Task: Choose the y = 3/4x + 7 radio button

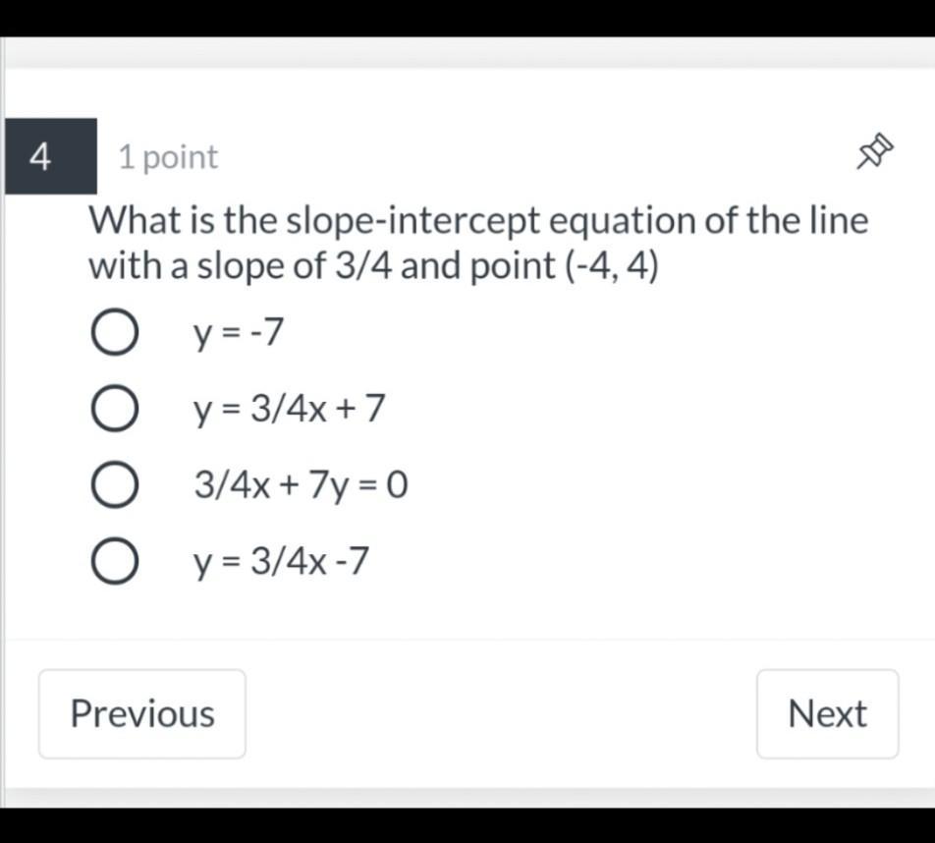Action: point(115,409)
